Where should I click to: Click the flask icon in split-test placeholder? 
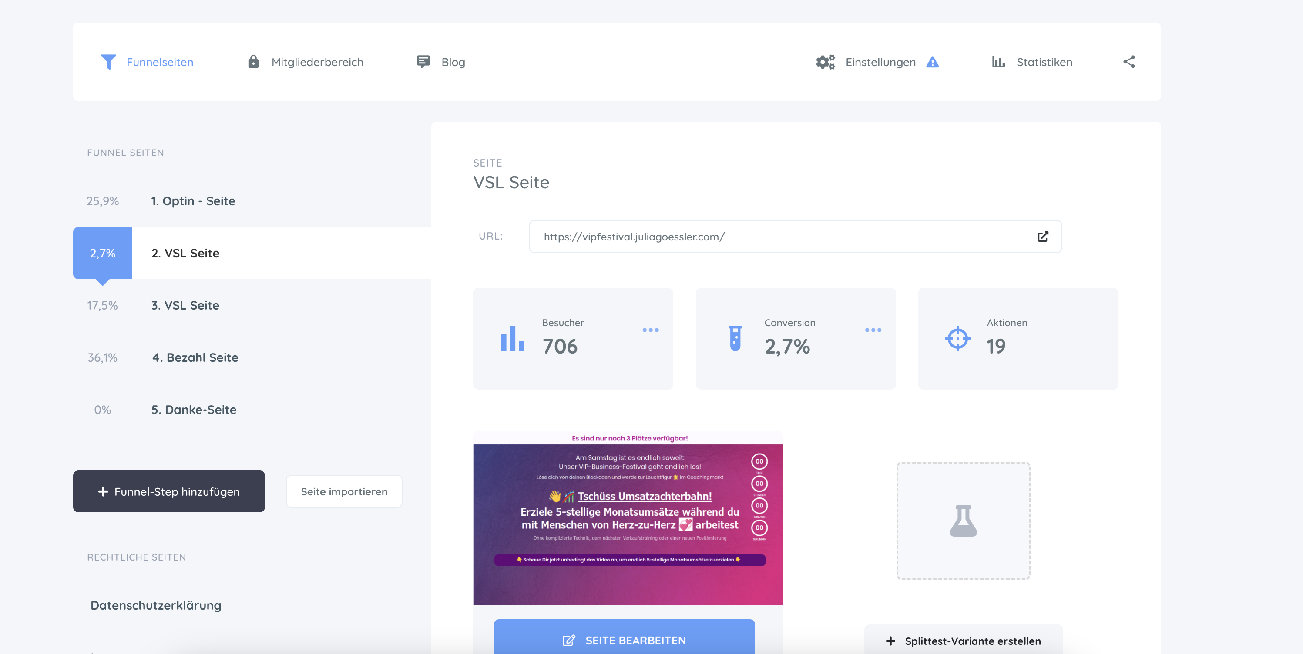963,521
